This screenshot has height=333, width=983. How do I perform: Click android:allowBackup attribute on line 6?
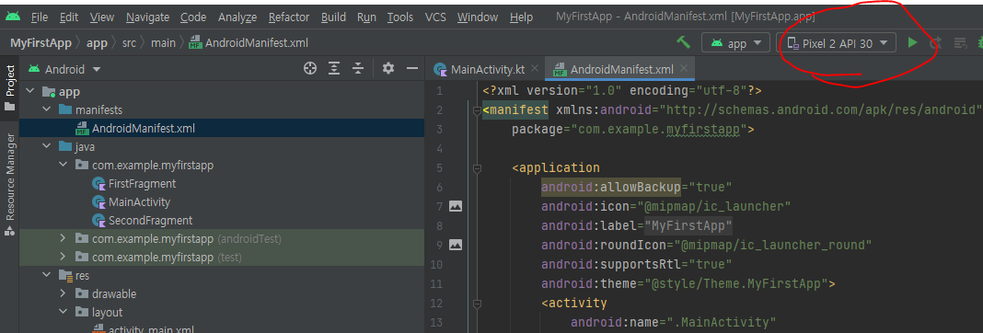tap(610, 187)
